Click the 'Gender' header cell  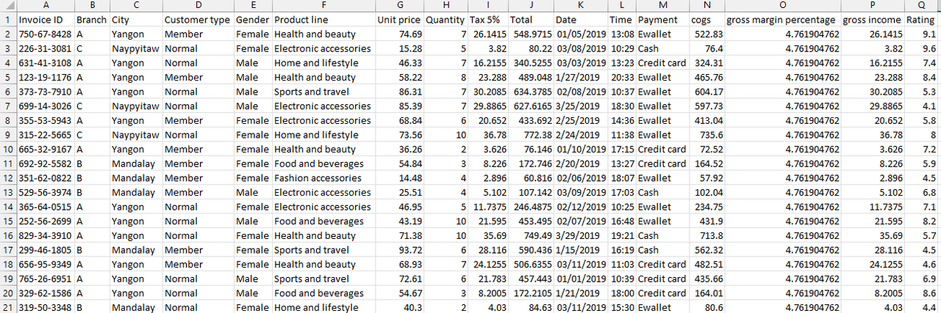coord(252,20)
